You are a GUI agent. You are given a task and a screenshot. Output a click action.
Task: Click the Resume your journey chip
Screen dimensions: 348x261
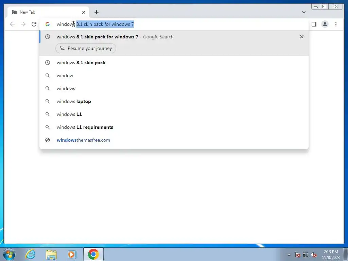[x=86, y=48]
